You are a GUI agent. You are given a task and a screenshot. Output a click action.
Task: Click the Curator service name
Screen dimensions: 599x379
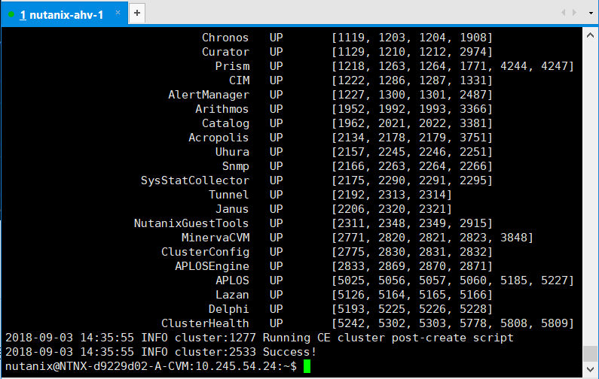(x=225, y=52)
